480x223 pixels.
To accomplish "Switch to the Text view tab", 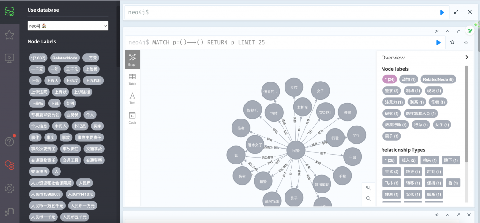I will (x=132, y=98).
